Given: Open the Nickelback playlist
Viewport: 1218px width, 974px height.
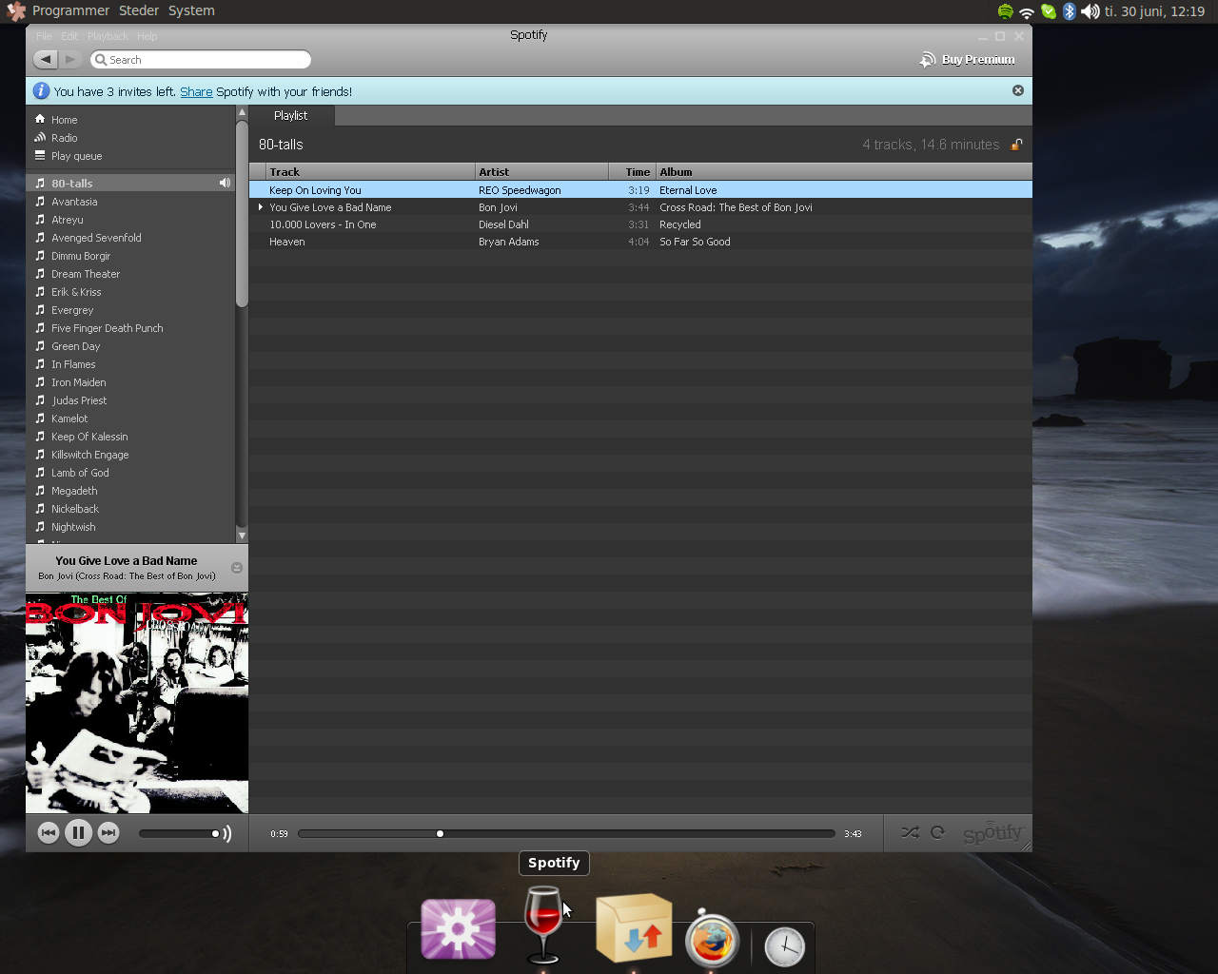Looking at the screenshot, I should (x=130, y=509).
